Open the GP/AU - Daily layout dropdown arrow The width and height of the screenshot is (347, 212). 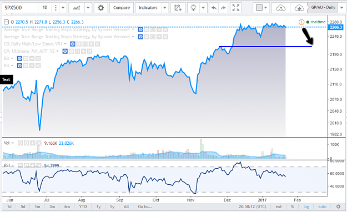342,8
